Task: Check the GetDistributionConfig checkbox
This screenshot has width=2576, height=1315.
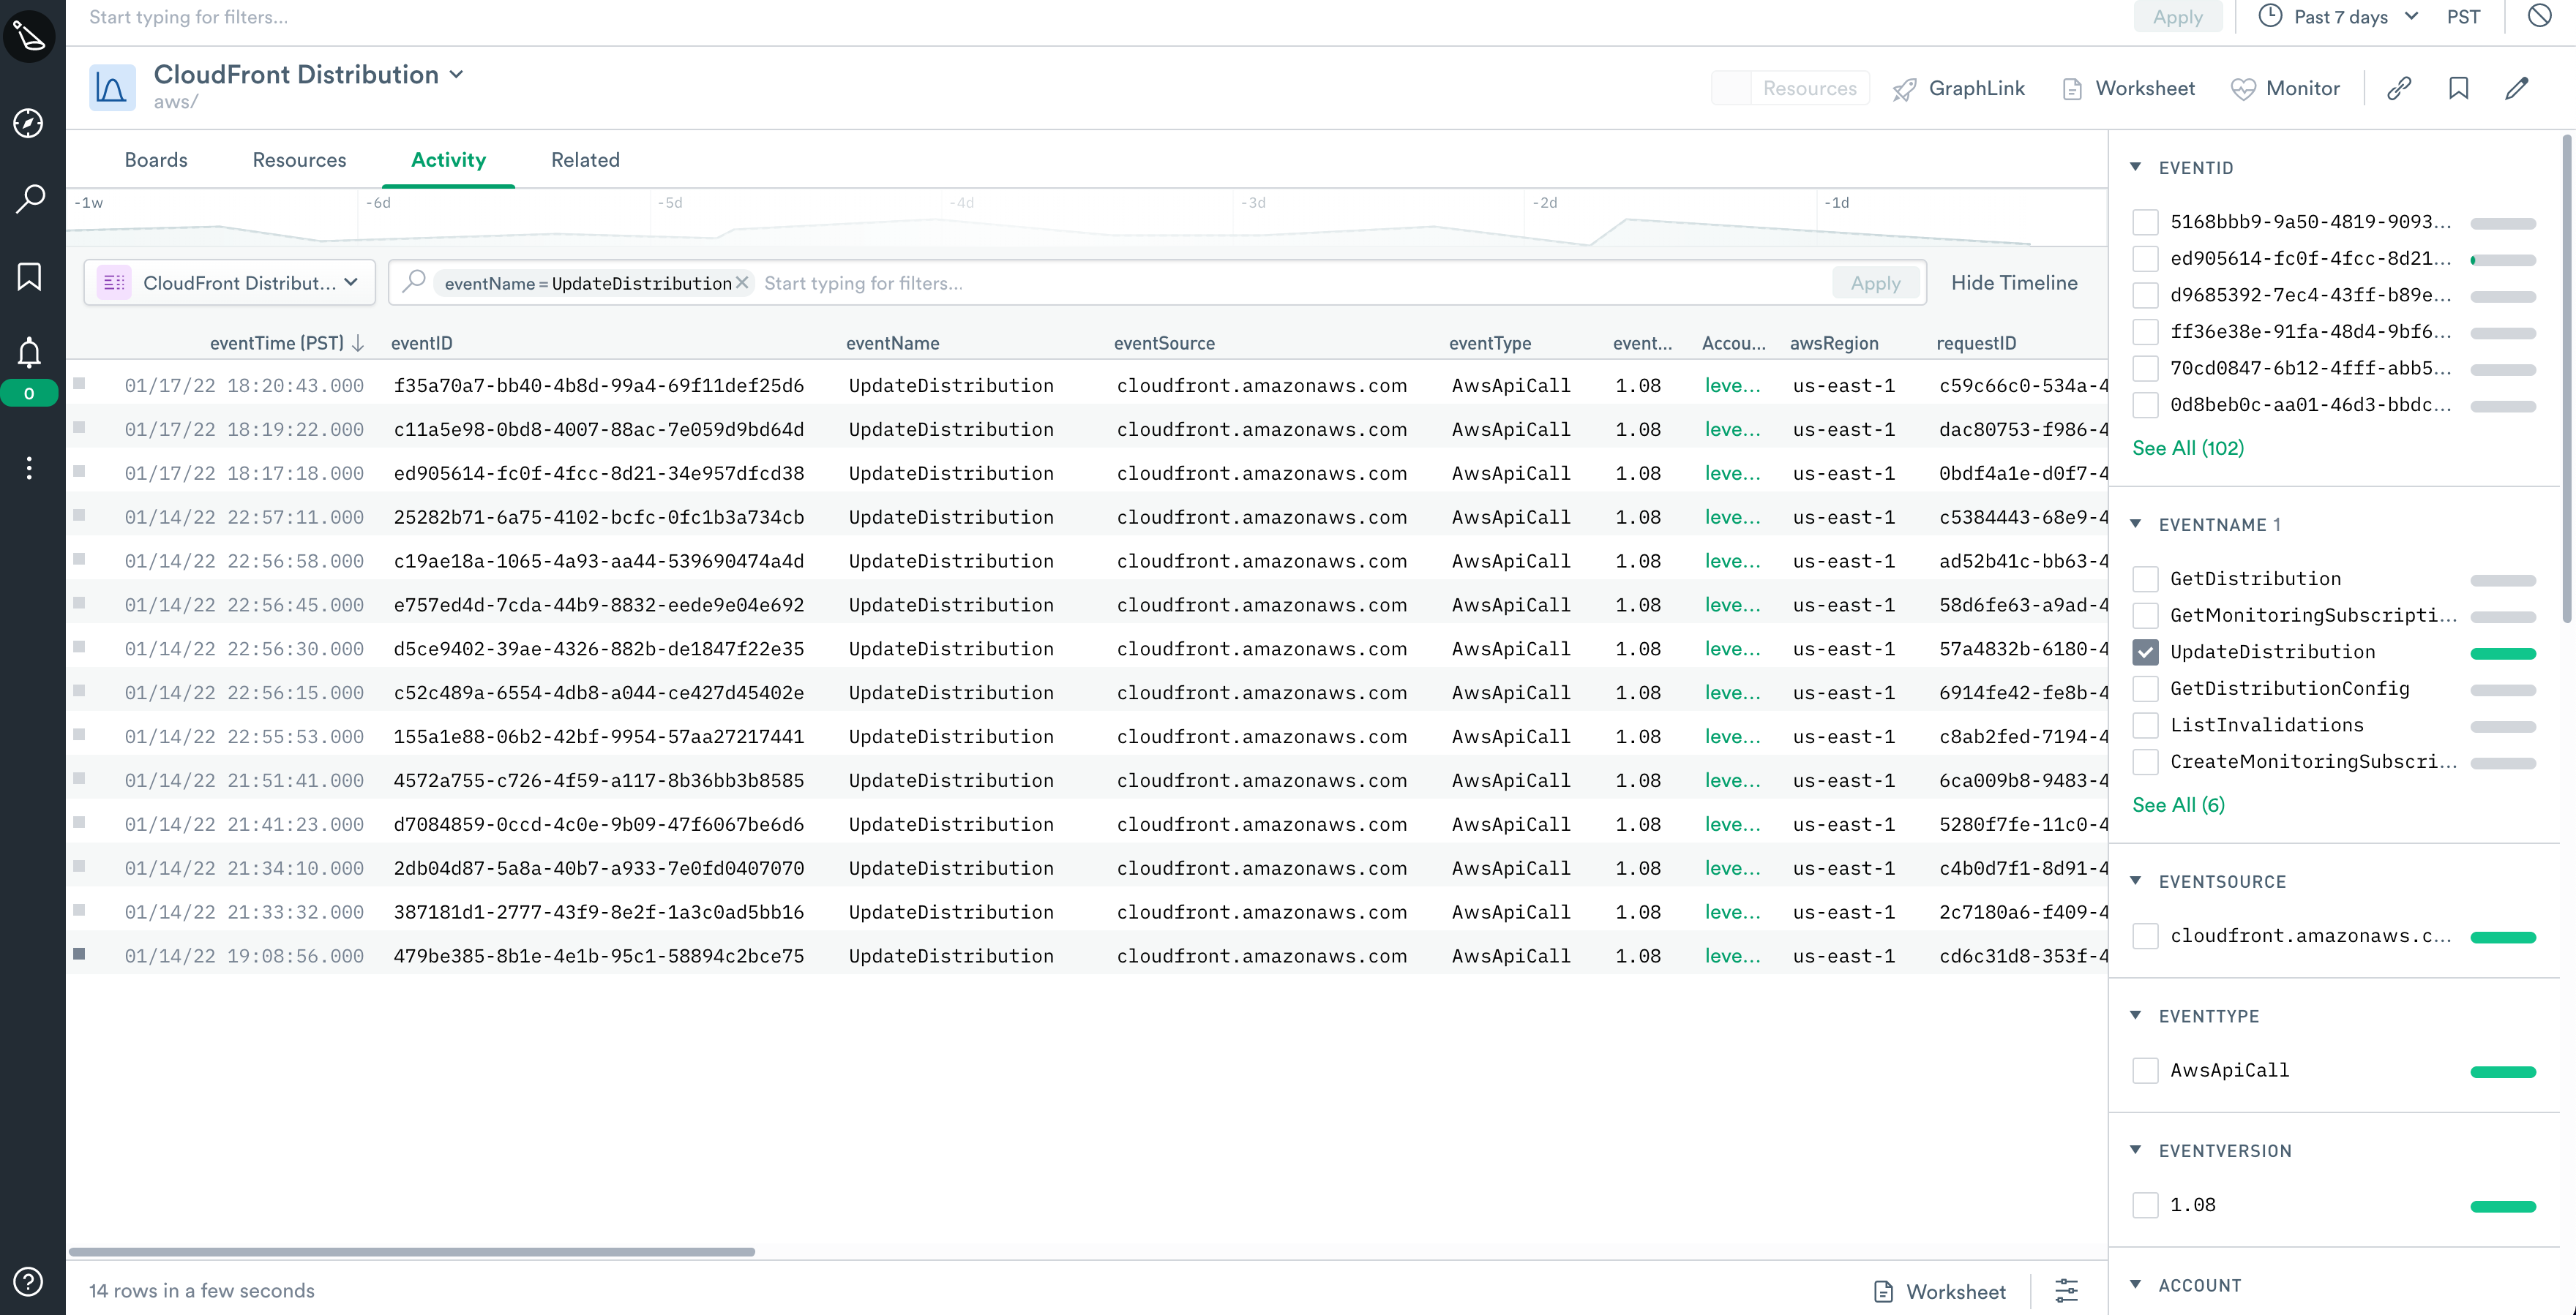Action: (2145, 688)
